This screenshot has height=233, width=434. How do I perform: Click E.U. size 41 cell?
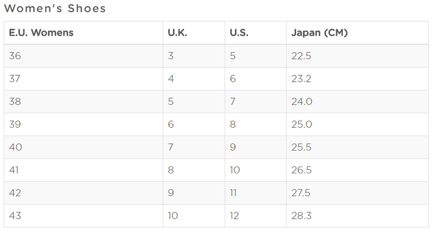coord(84,170)
